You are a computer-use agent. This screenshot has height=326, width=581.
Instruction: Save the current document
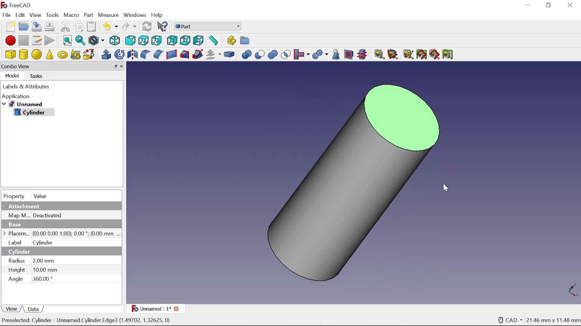[37, 27]
